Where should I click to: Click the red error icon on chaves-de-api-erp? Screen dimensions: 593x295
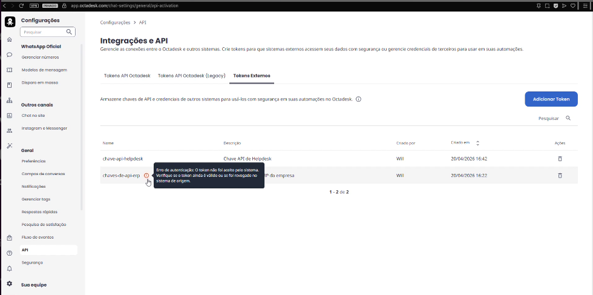(146, 175)
